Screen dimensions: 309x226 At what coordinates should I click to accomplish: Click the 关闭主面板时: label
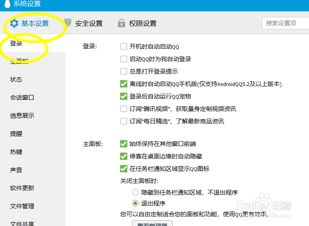coord(139,181)
